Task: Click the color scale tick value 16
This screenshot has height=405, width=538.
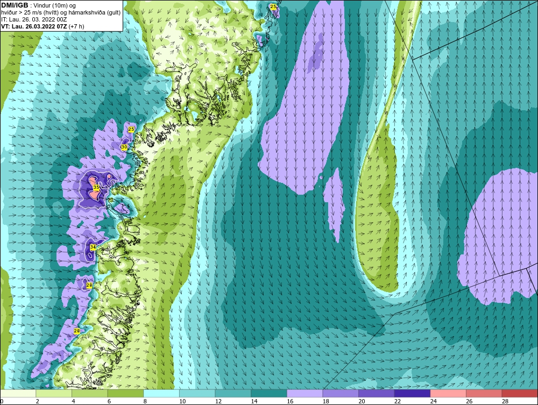Action: click(x=290, y=402)
